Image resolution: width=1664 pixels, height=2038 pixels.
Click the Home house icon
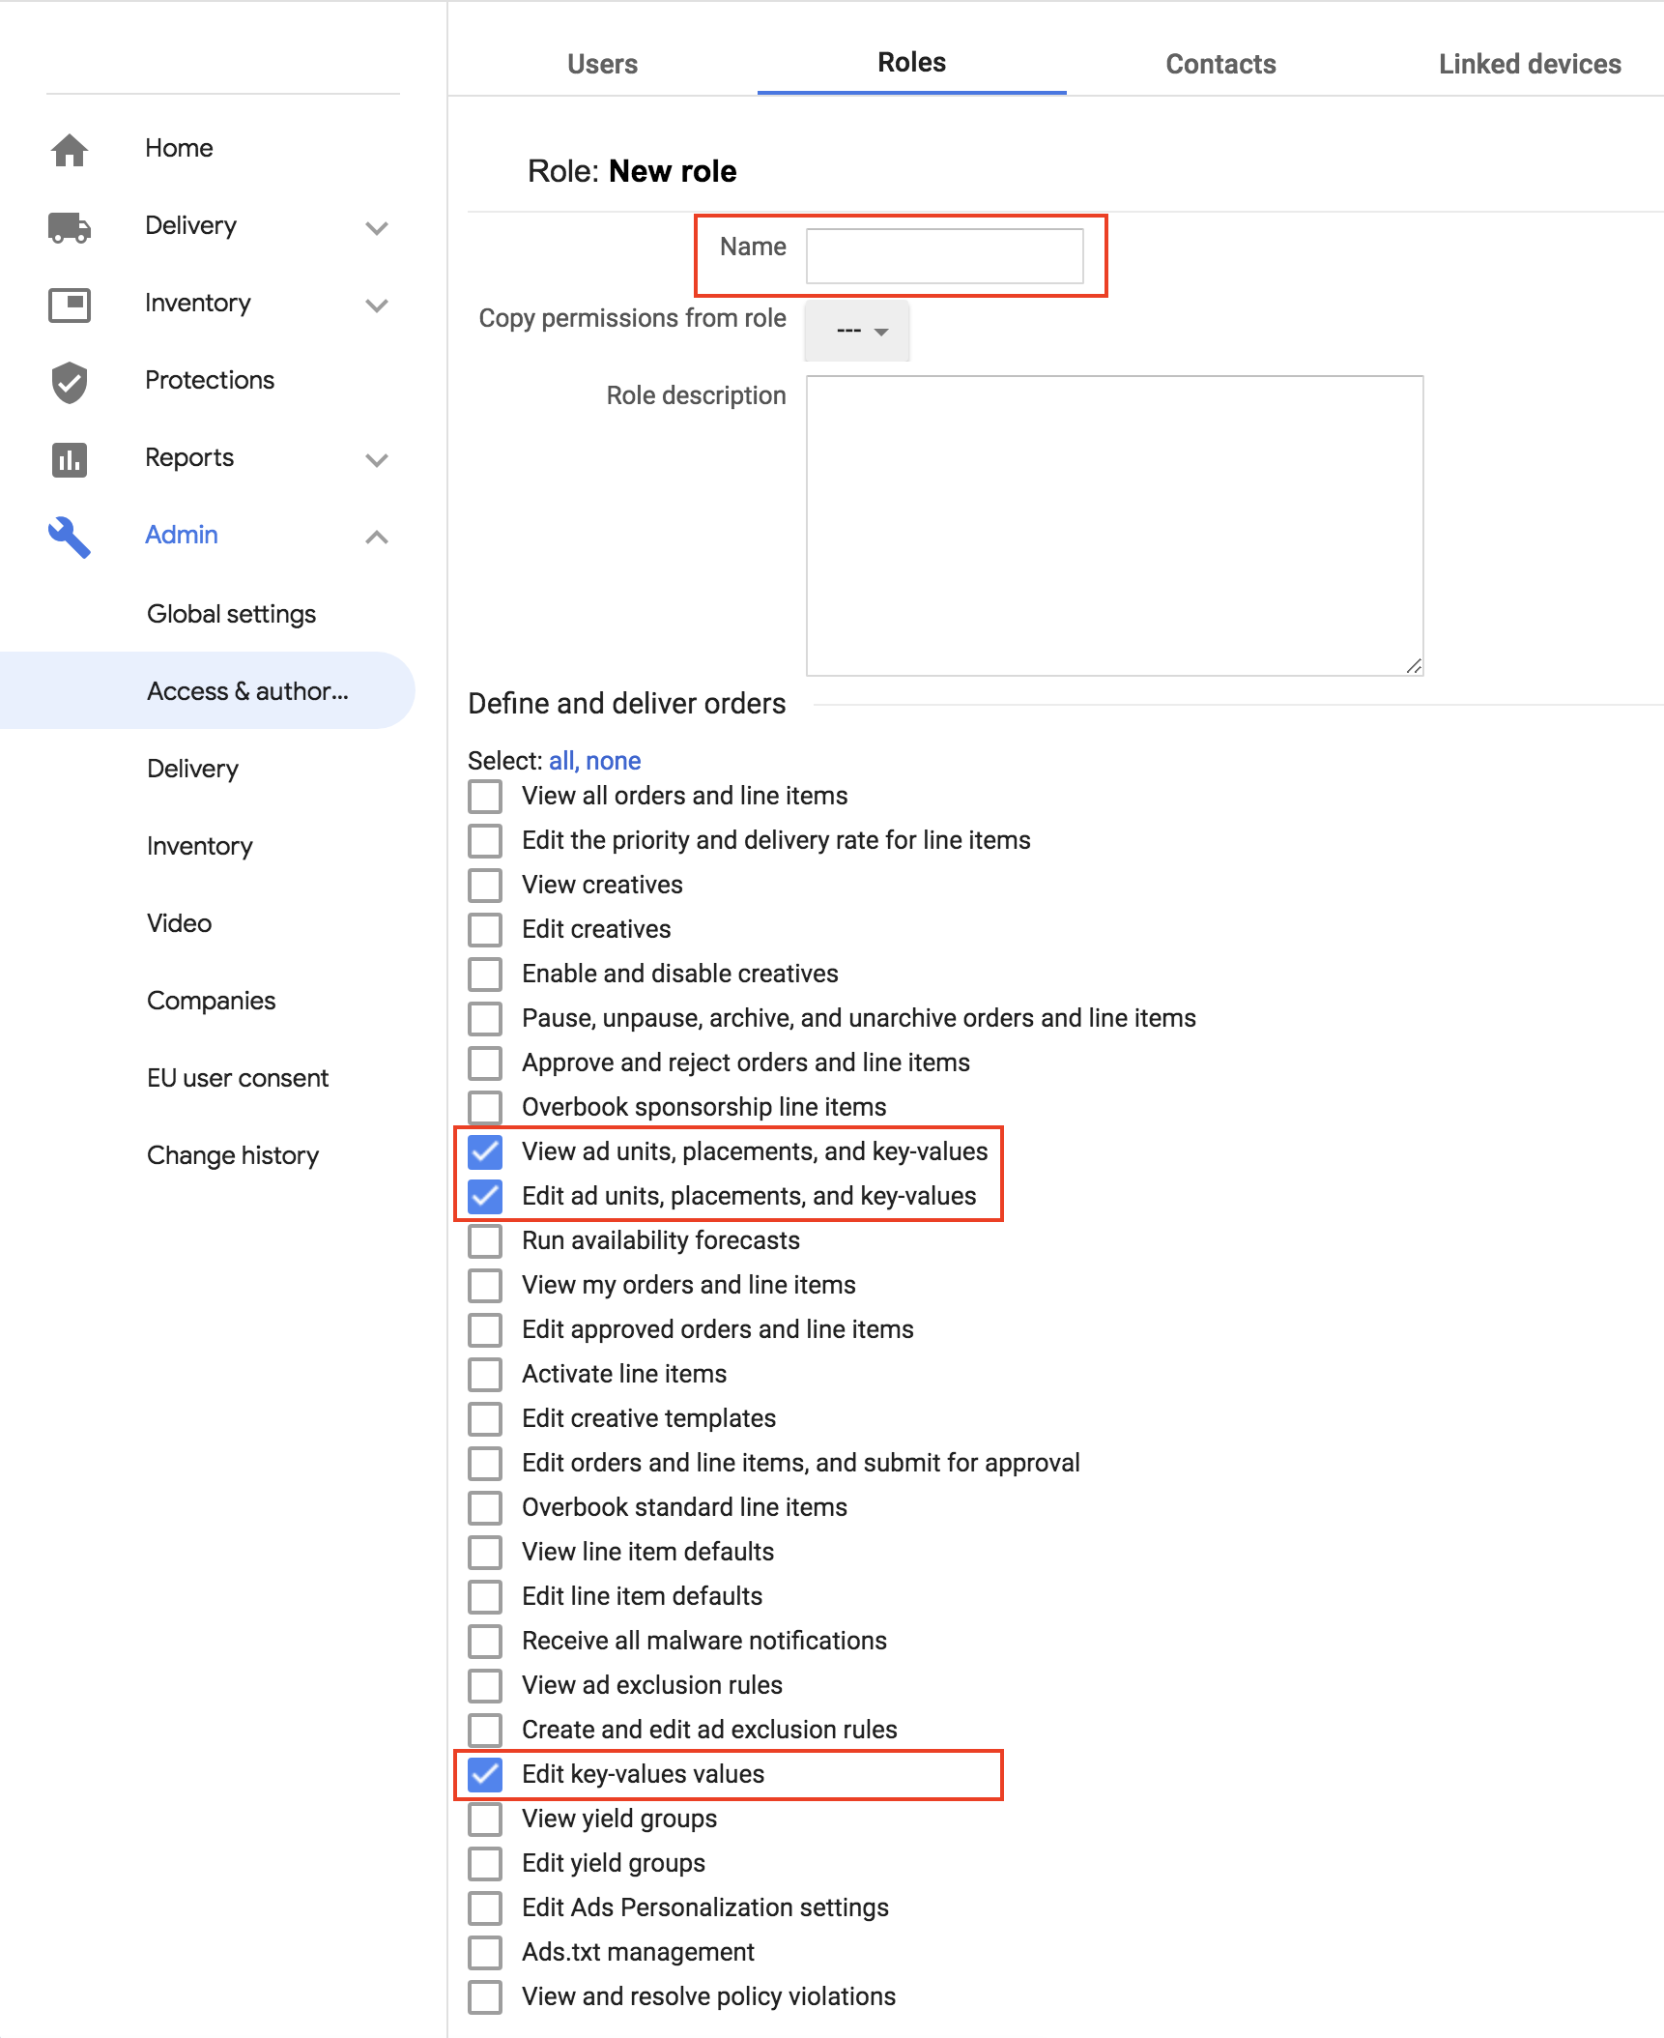pos(70,149)
